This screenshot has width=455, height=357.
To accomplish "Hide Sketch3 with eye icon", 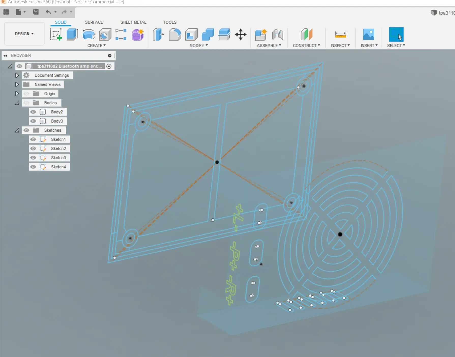I will [33, 158].
